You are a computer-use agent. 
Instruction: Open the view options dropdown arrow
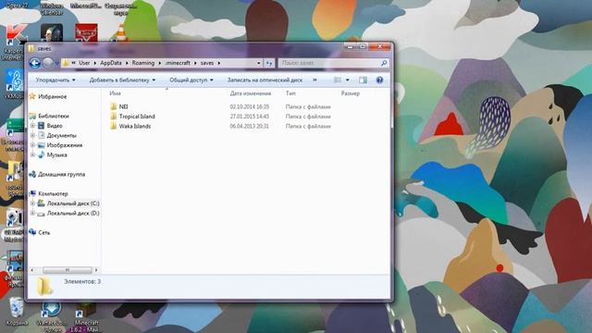pyautogui.click(x=348, y=80)
